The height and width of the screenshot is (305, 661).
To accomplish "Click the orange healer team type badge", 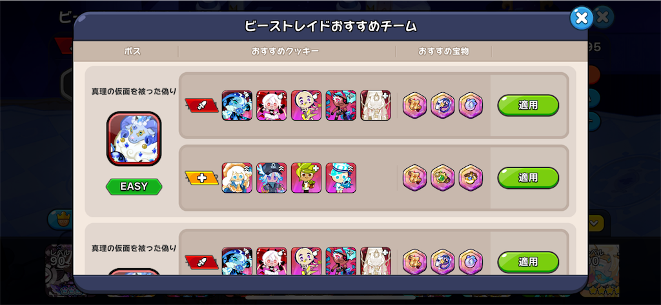I will coord(201,178).
